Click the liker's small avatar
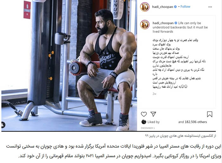 144,122
